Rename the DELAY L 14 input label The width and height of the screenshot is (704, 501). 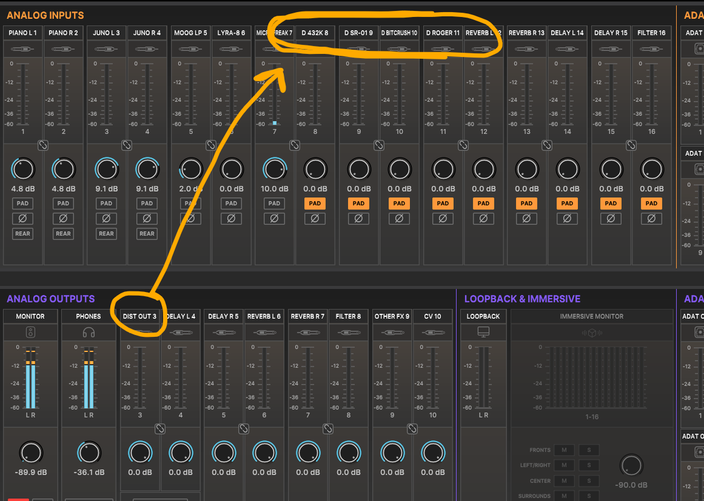[567, 33]
